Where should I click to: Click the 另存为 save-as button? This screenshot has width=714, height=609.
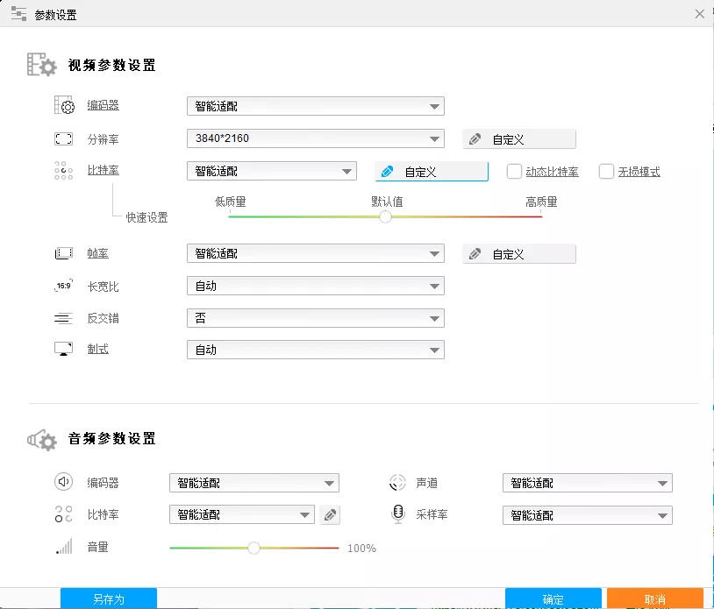(x=108, y=597)
